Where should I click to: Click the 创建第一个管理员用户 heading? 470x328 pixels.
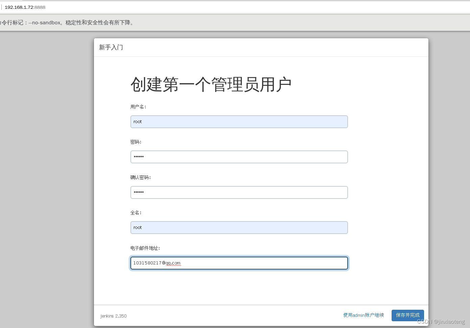tap(211, 85)
